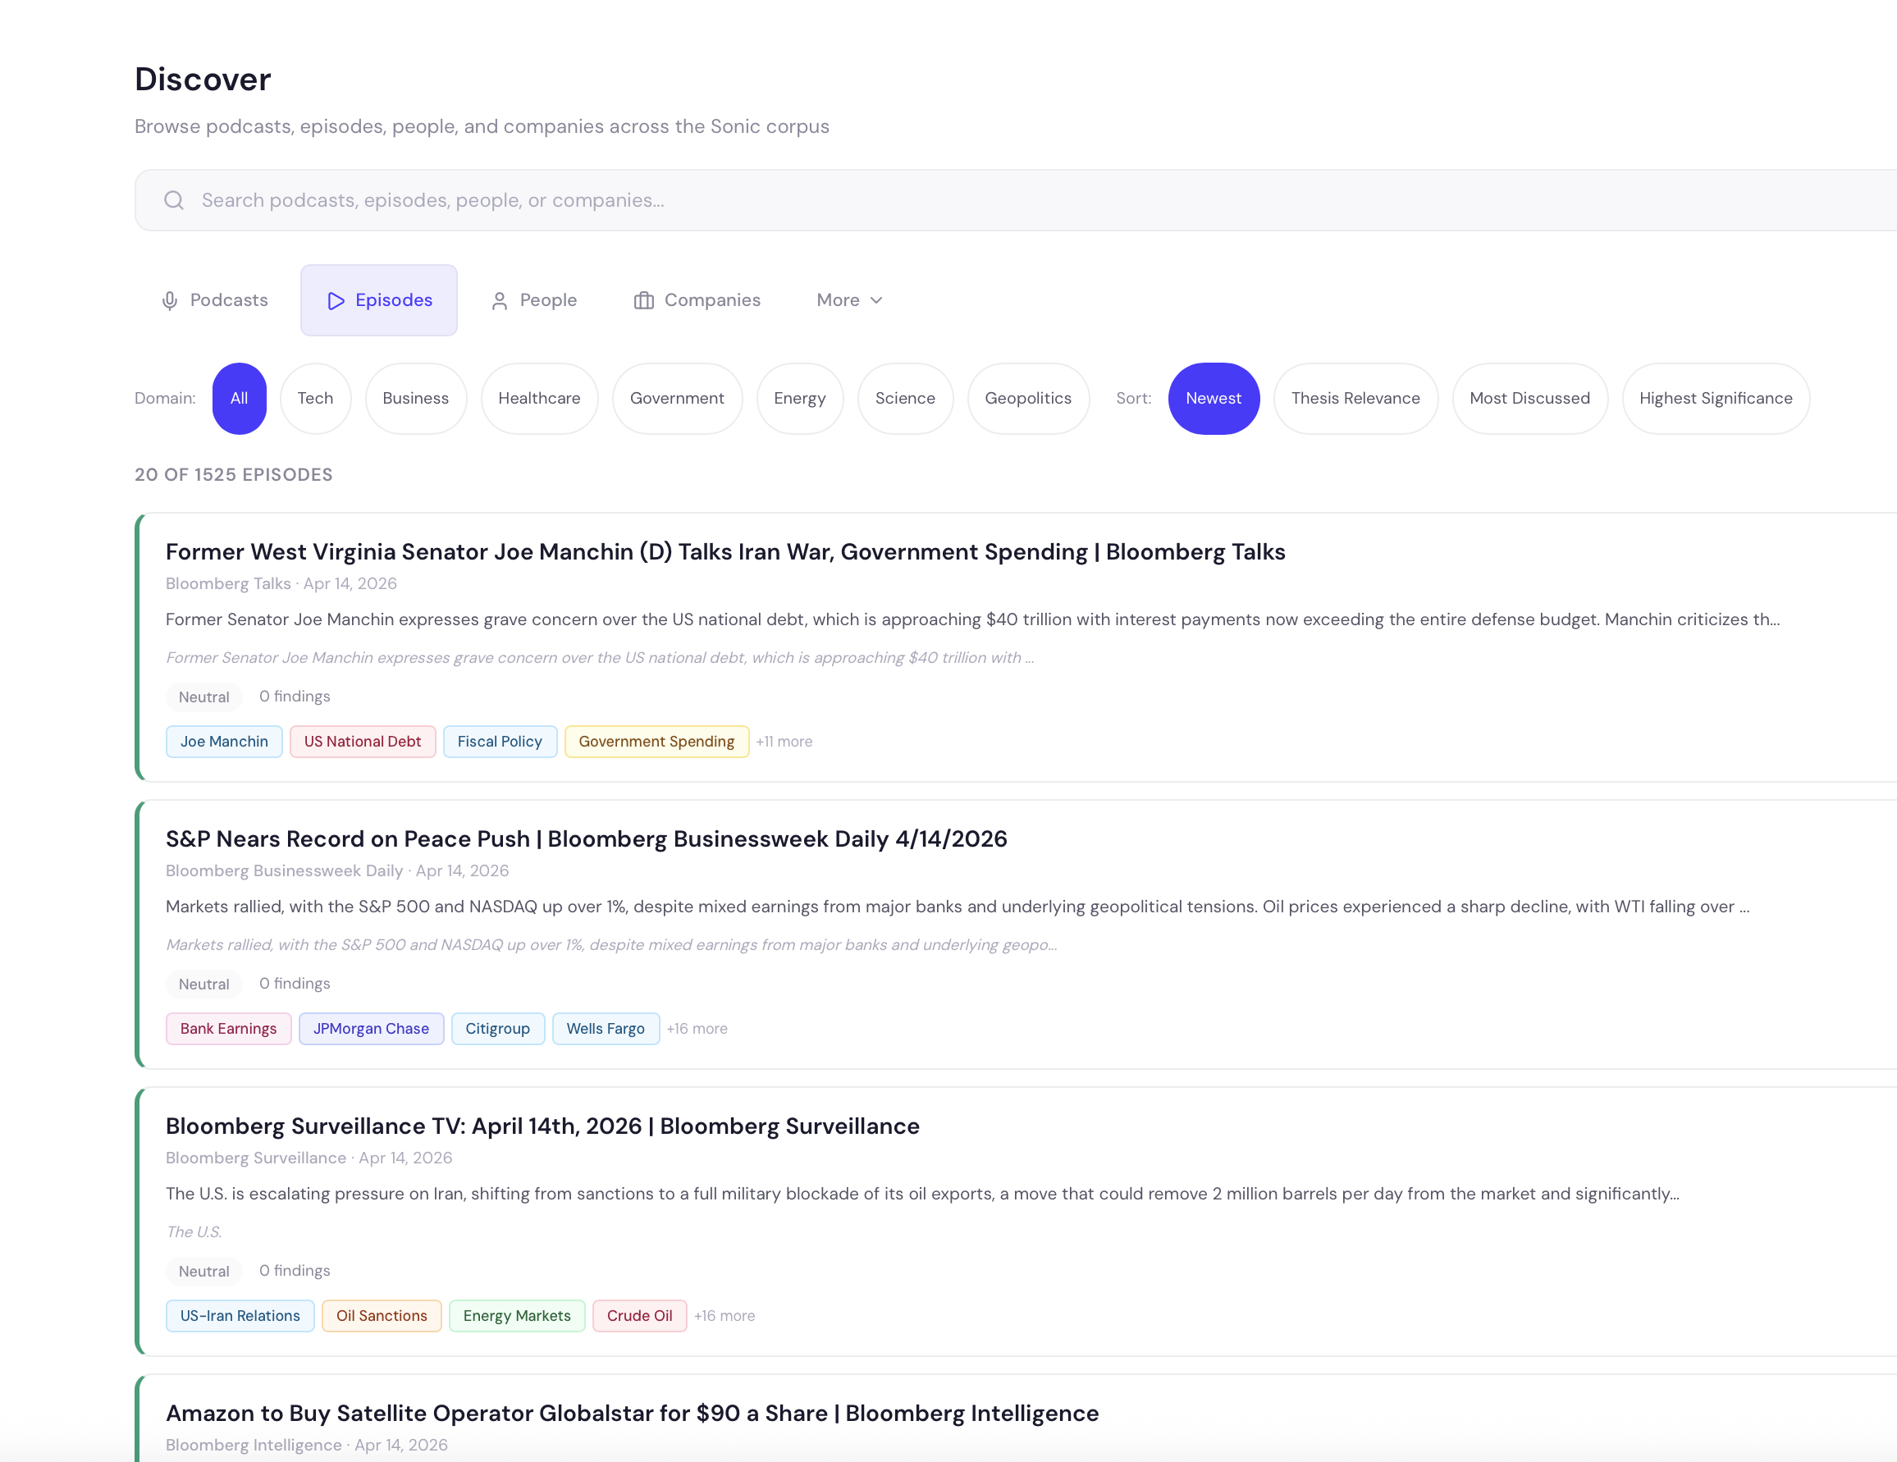The height and width of the screenshot is (1462, 1897).
Task: Click the briefcase icon on Companies tab
Action: click(643, 300)
